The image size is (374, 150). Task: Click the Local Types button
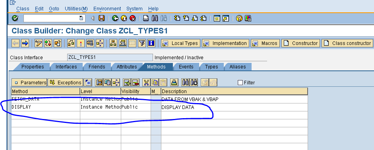pyautogui.click(x=180, y=43)
